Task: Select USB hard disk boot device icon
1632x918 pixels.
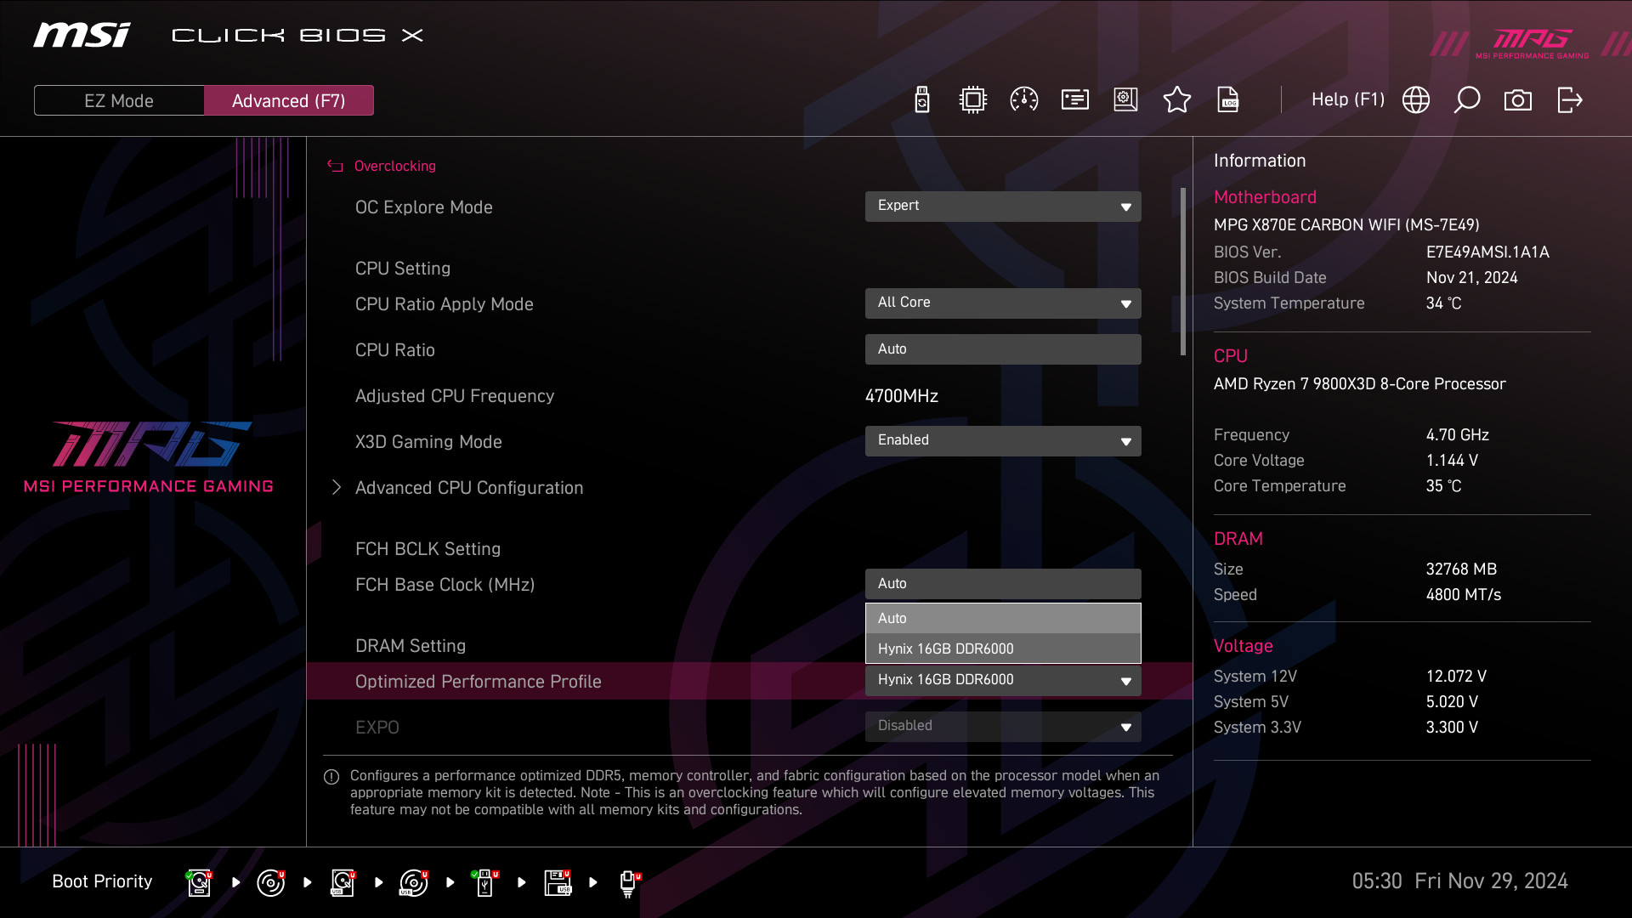Action: pyautogui.click(x=342, y=882)
